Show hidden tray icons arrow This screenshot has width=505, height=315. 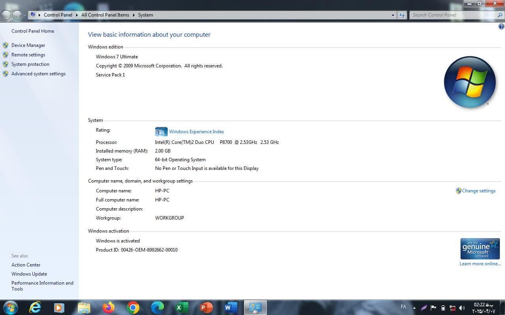click(414, 308)
